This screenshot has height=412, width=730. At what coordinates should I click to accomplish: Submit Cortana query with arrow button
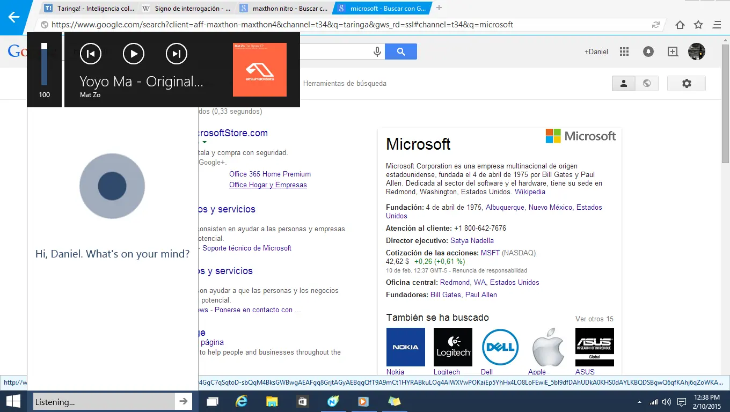tap(184, 401)
